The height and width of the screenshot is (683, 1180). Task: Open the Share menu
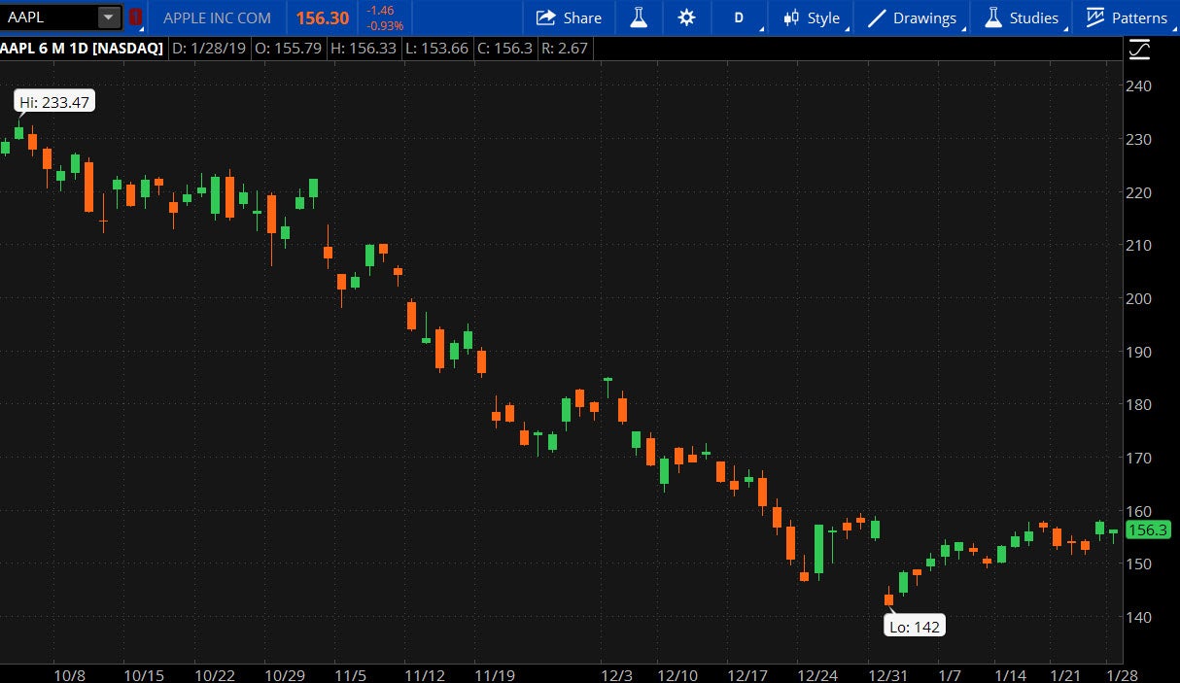pyautogui.click(x=570, y=17)
